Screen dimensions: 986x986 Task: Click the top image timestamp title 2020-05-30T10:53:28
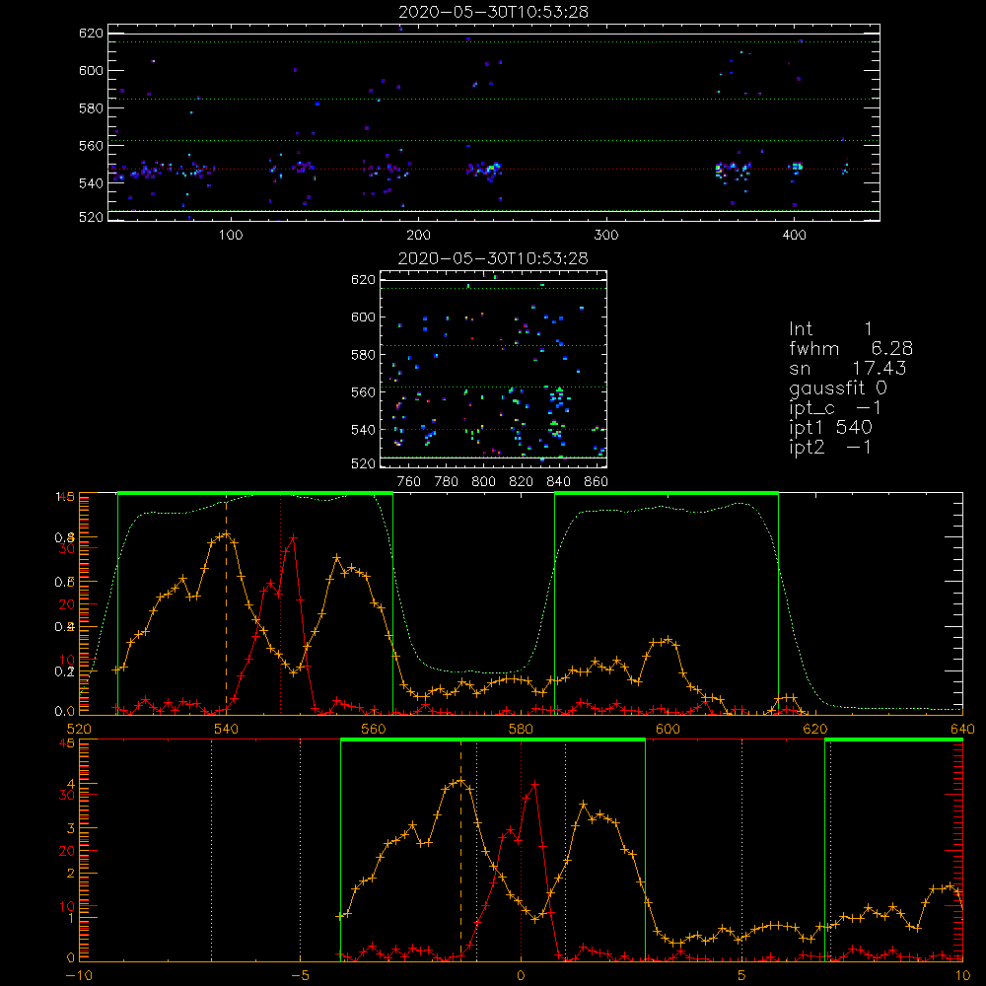click(493, 12)
